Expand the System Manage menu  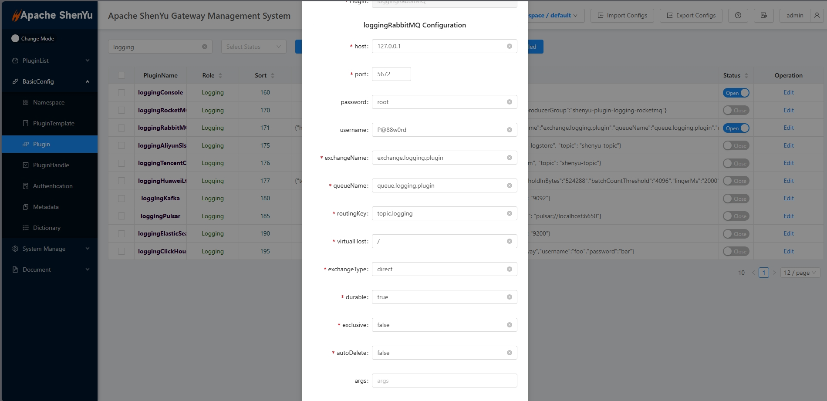pos(50,249)
